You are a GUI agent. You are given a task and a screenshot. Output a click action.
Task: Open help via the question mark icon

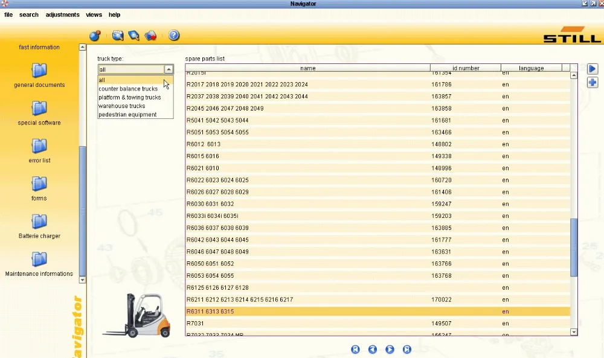pos(174,36)
